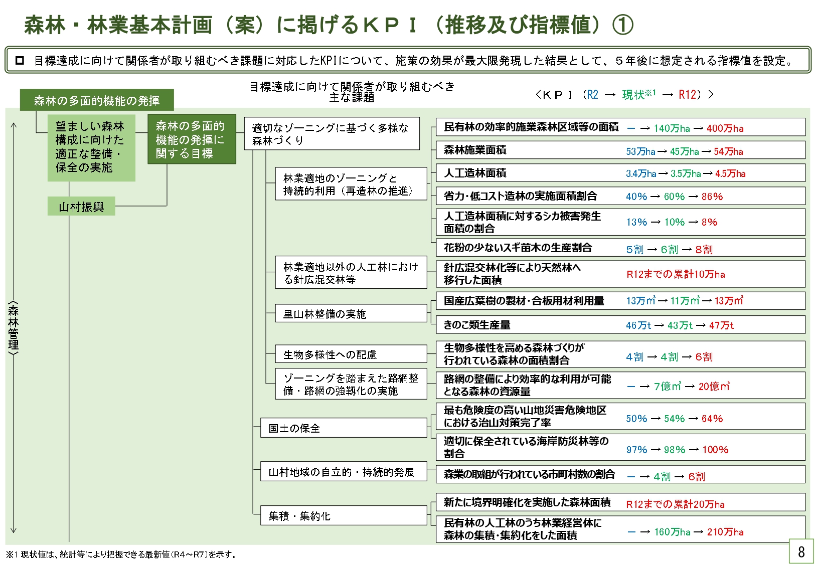Click the 人工造林面積 KPI row
The width and height of the screenshot is (815, 564).
(x=620, y=173)
